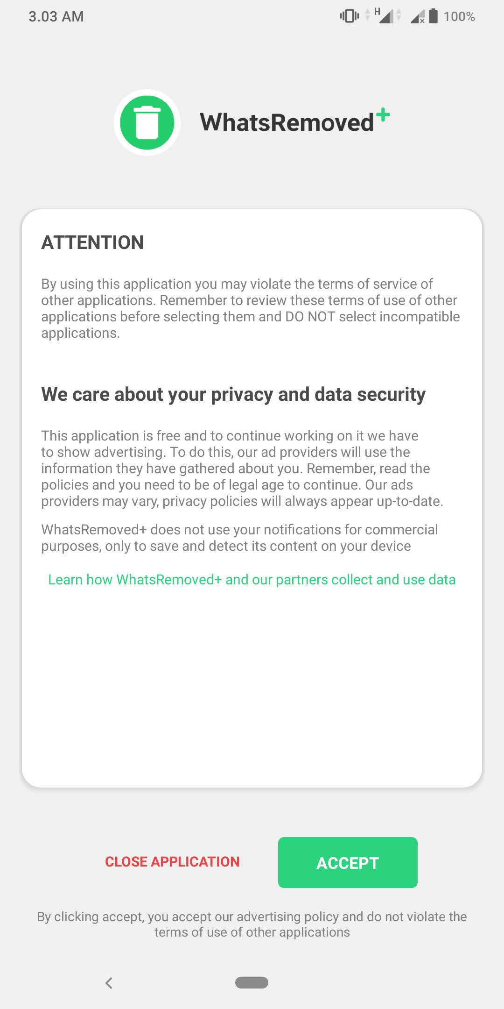Screen dimensions: 504x1009
Task: Tap CLOSE APPLICATION in red
Action: [172, 862]
